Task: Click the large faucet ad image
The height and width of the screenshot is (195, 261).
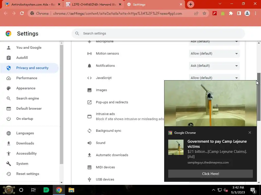Action: click(x=210, y=103)
